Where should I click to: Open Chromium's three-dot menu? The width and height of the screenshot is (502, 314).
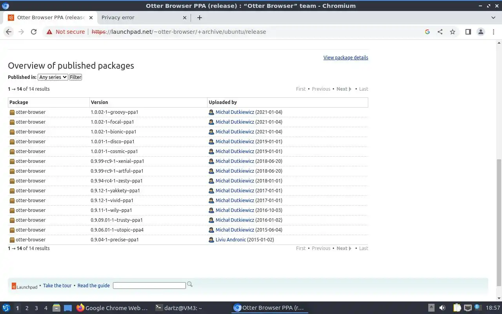(493, 32)
